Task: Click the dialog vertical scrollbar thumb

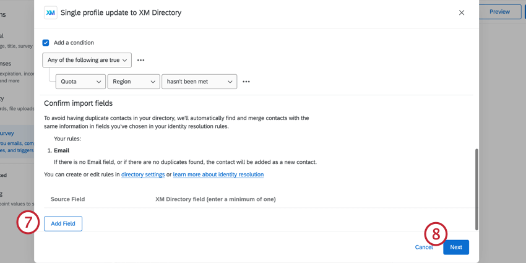Action: point(476,189)
